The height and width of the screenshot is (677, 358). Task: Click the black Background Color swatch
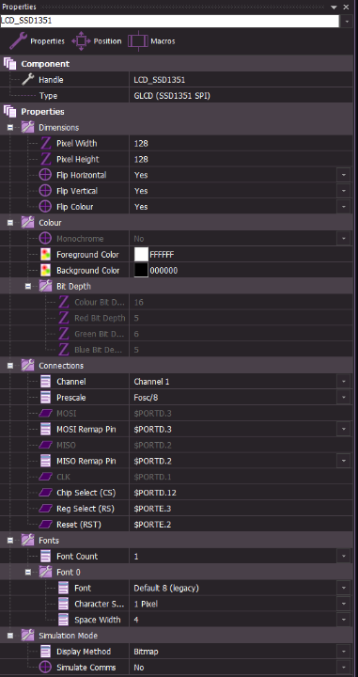click(141, 270)
